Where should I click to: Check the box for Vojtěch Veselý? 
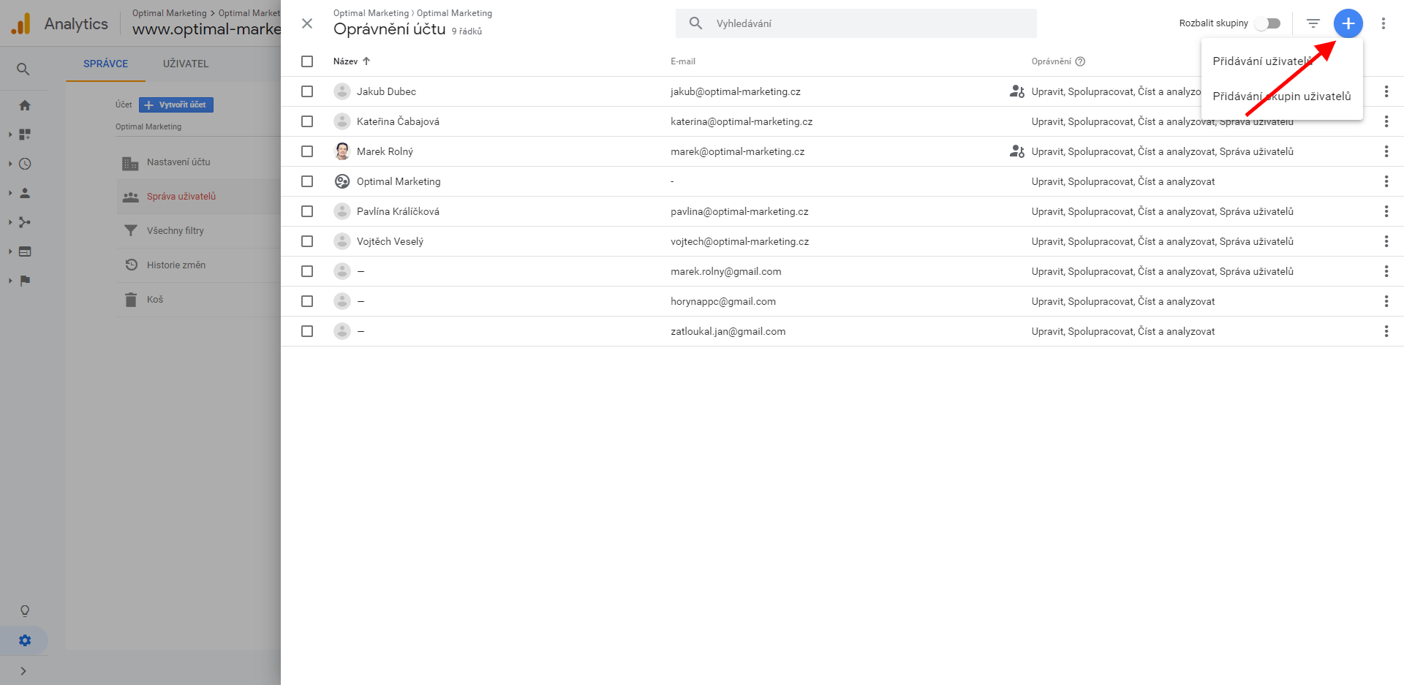[307, 241]
